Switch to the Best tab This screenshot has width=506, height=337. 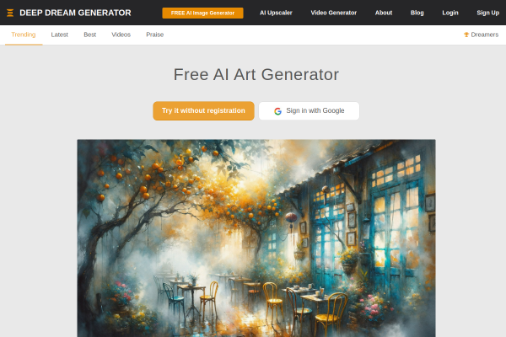click(x=89, y=35)
